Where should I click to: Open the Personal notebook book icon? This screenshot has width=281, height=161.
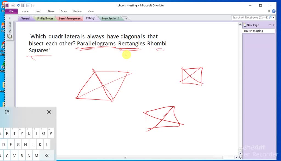click(10, 37)
